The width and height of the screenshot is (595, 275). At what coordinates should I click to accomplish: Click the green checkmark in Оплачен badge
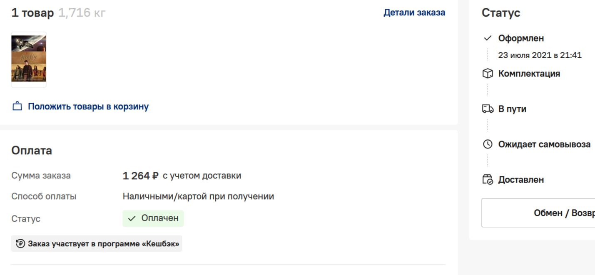tap(132, 218)
